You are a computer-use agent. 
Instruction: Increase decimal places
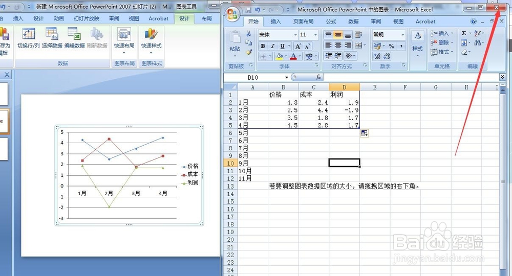pos(377,56)
